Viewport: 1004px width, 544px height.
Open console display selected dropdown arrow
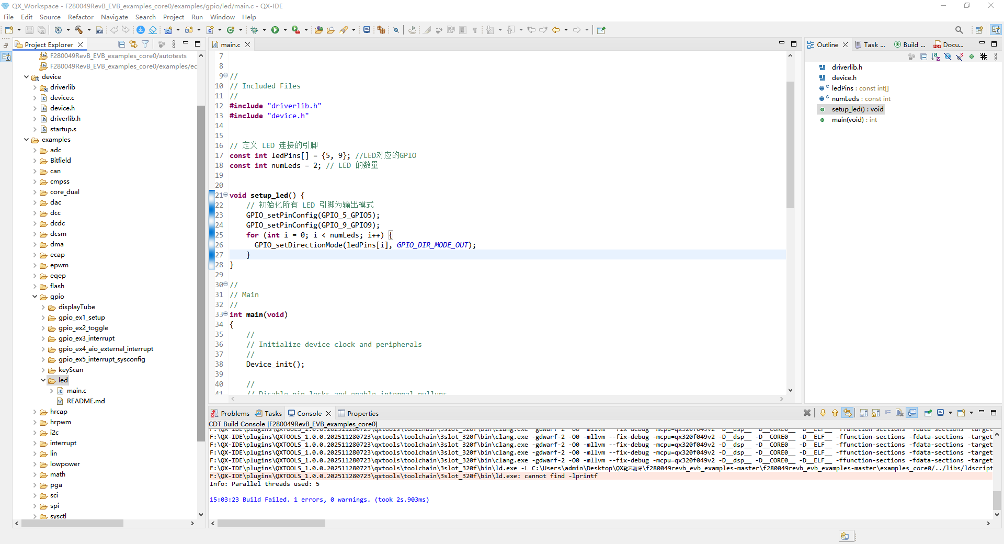(x=950, y=413)
